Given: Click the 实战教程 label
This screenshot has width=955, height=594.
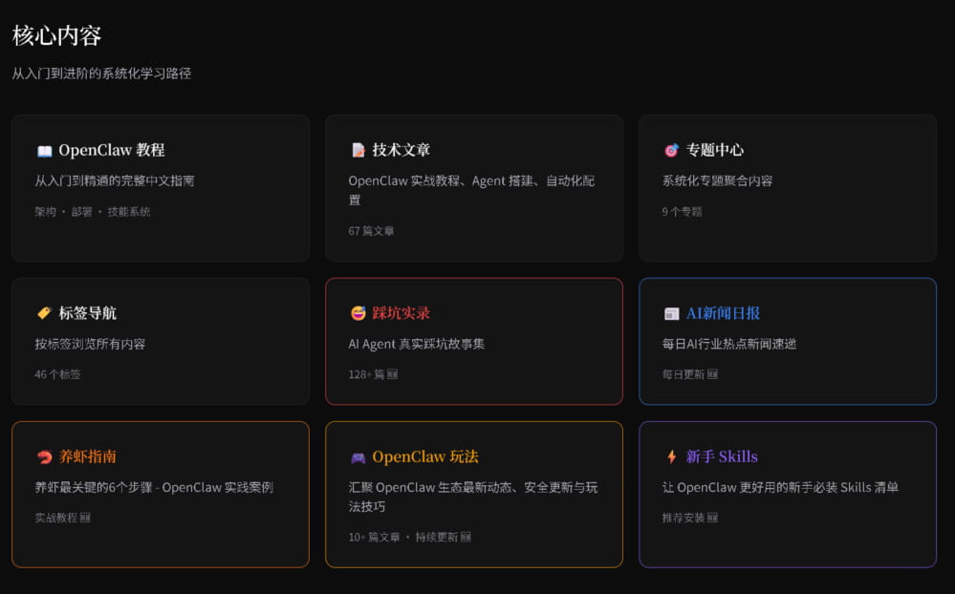Looking at the screenshot, I should (56, 518).
